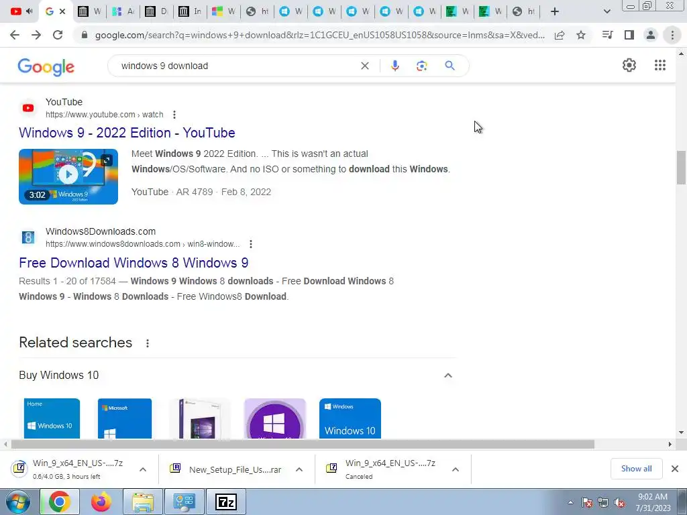The height and width of the screenshot is (515, 687).
Task: Open the control panel taskbar icon
Action: tap(184, 502)
